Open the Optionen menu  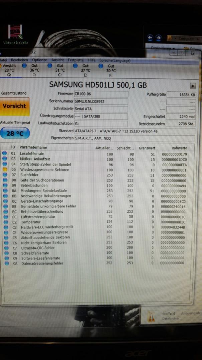pyautogui.click(x=40, y=60)
